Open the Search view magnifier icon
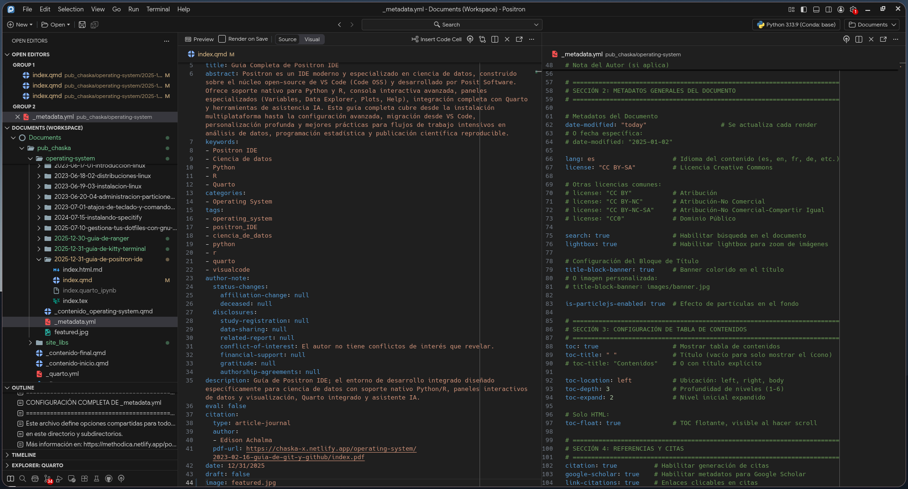908x489 pixels. coord(23,479)
